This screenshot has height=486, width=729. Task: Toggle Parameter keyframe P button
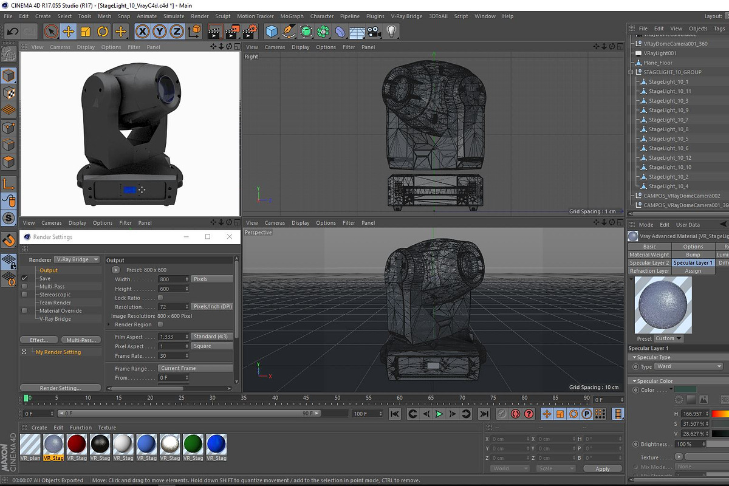(x=587, y=414)
